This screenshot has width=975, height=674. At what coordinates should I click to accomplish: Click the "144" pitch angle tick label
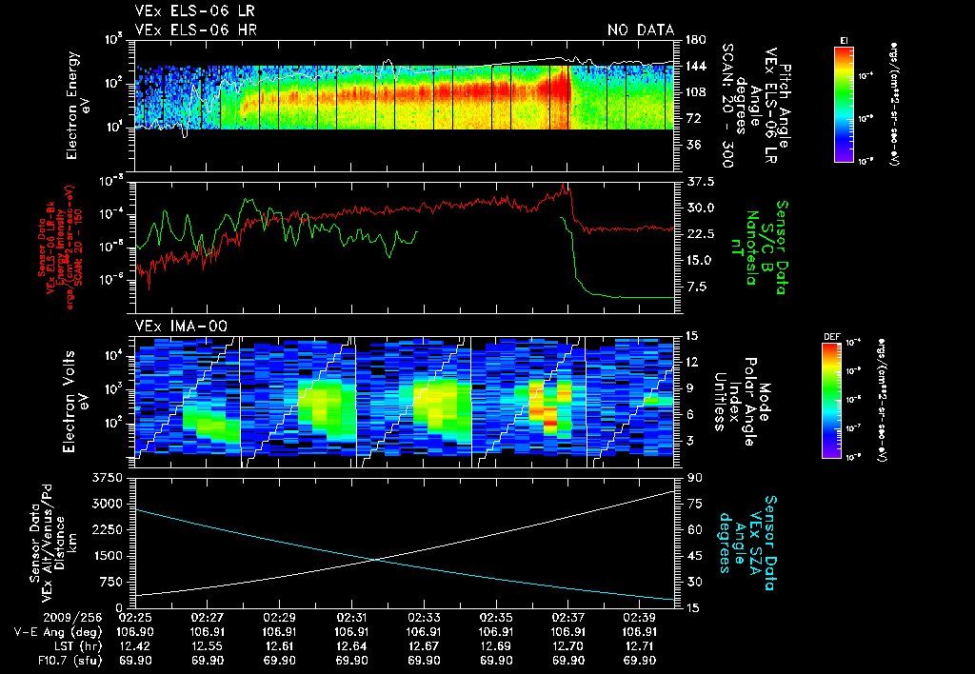695,67
